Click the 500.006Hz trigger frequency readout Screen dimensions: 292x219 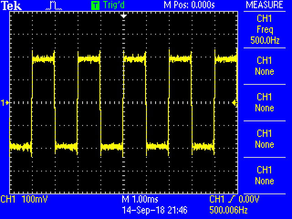tap(228, 210)
